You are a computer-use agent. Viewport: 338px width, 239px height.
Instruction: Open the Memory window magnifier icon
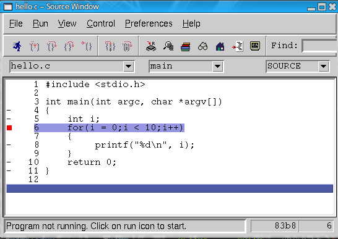pos(168,46)
